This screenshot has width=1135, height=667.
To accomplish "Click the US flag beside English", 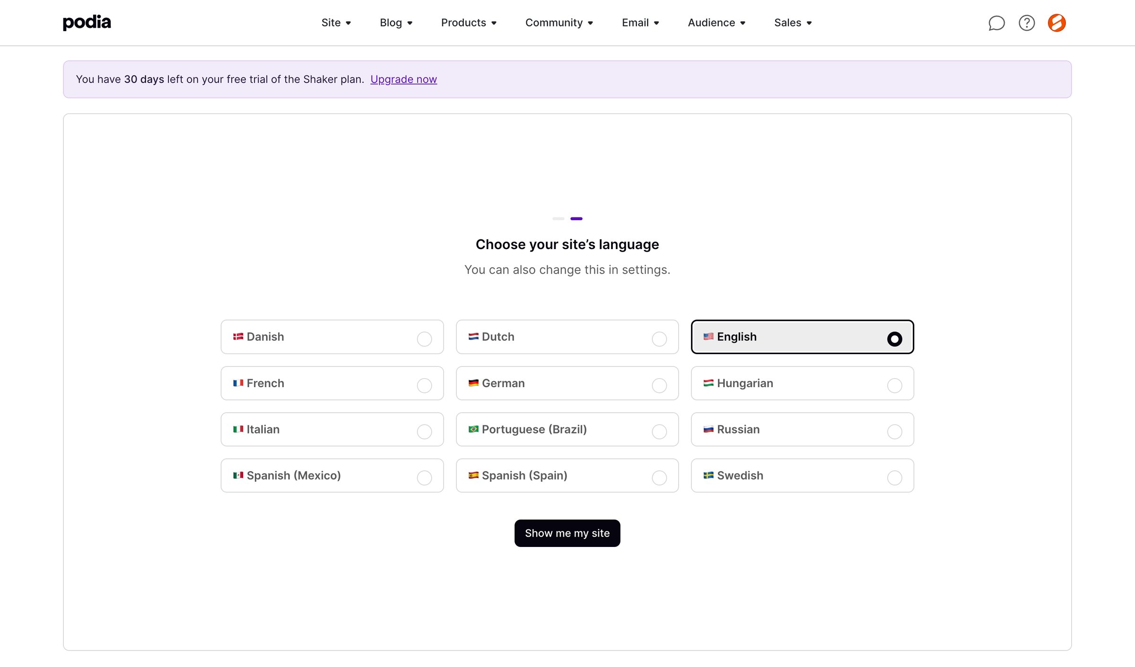I will pos(708,337).
